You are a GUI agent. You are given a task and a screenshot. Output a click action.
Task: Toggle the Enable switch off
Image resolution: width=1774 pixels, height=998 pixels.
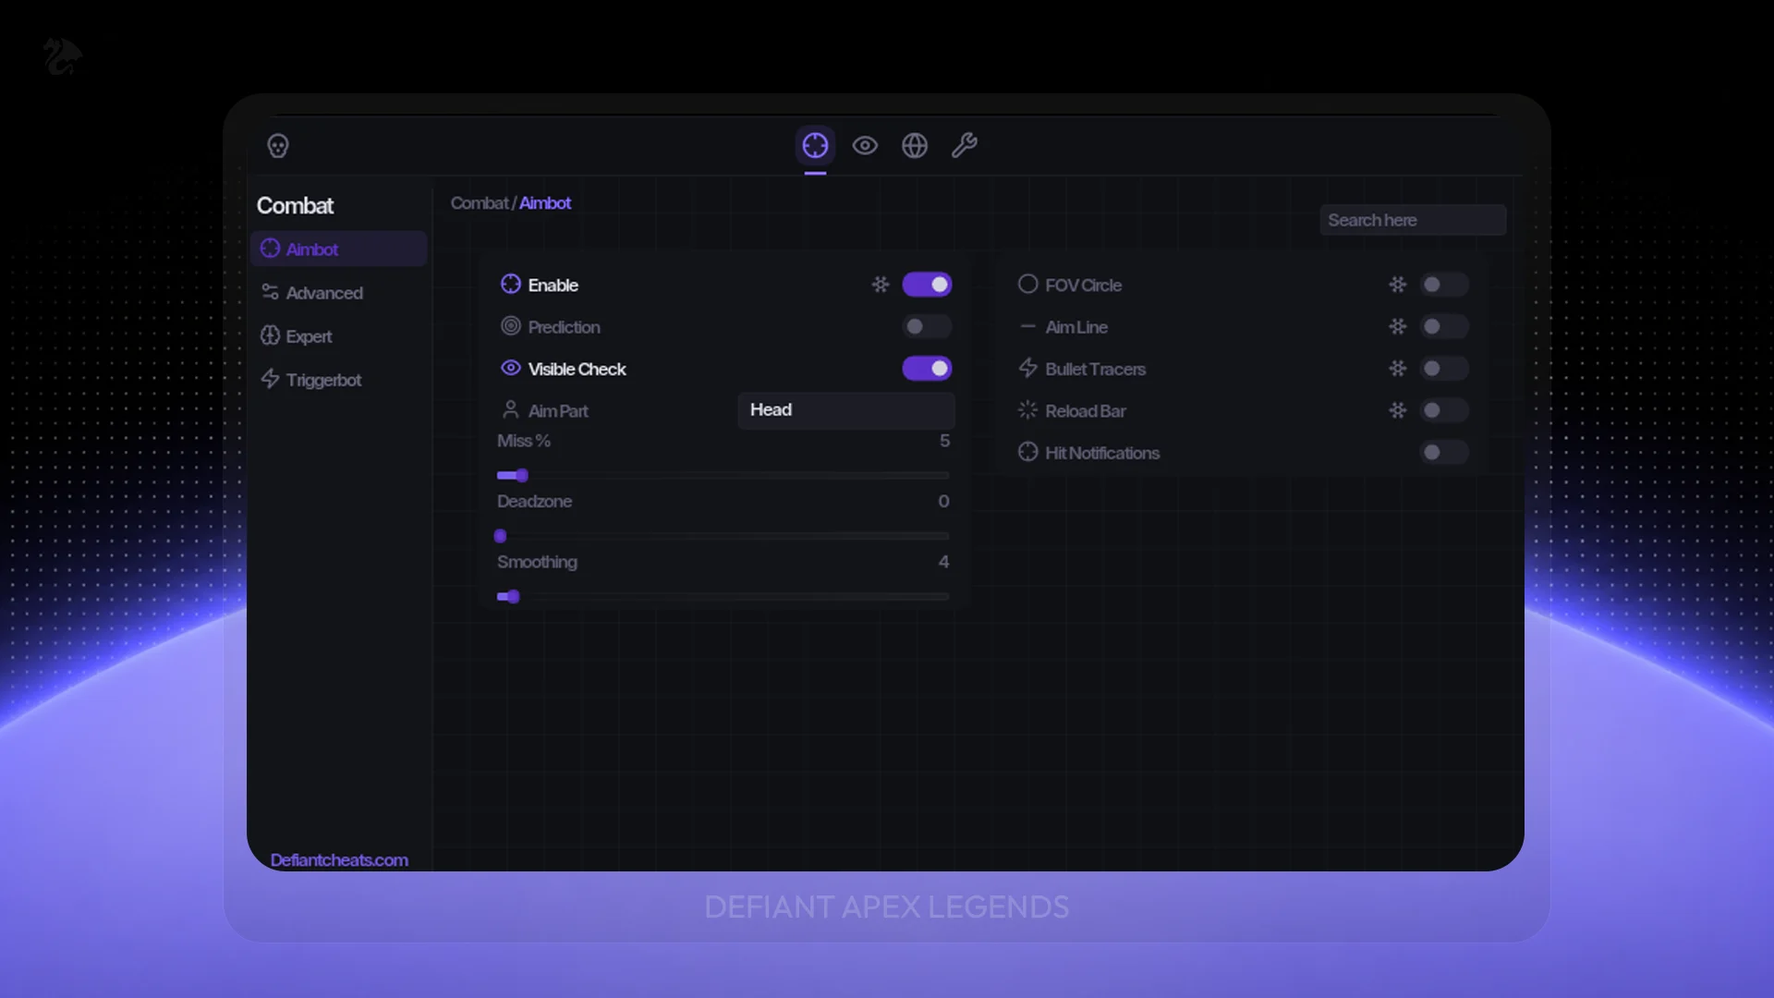[927, 285]
